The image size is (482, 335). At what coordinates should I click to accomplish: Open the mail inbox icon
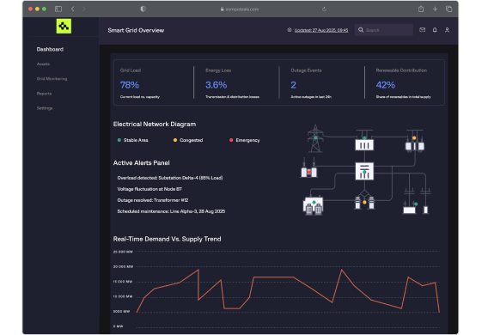tap(423, 30)
